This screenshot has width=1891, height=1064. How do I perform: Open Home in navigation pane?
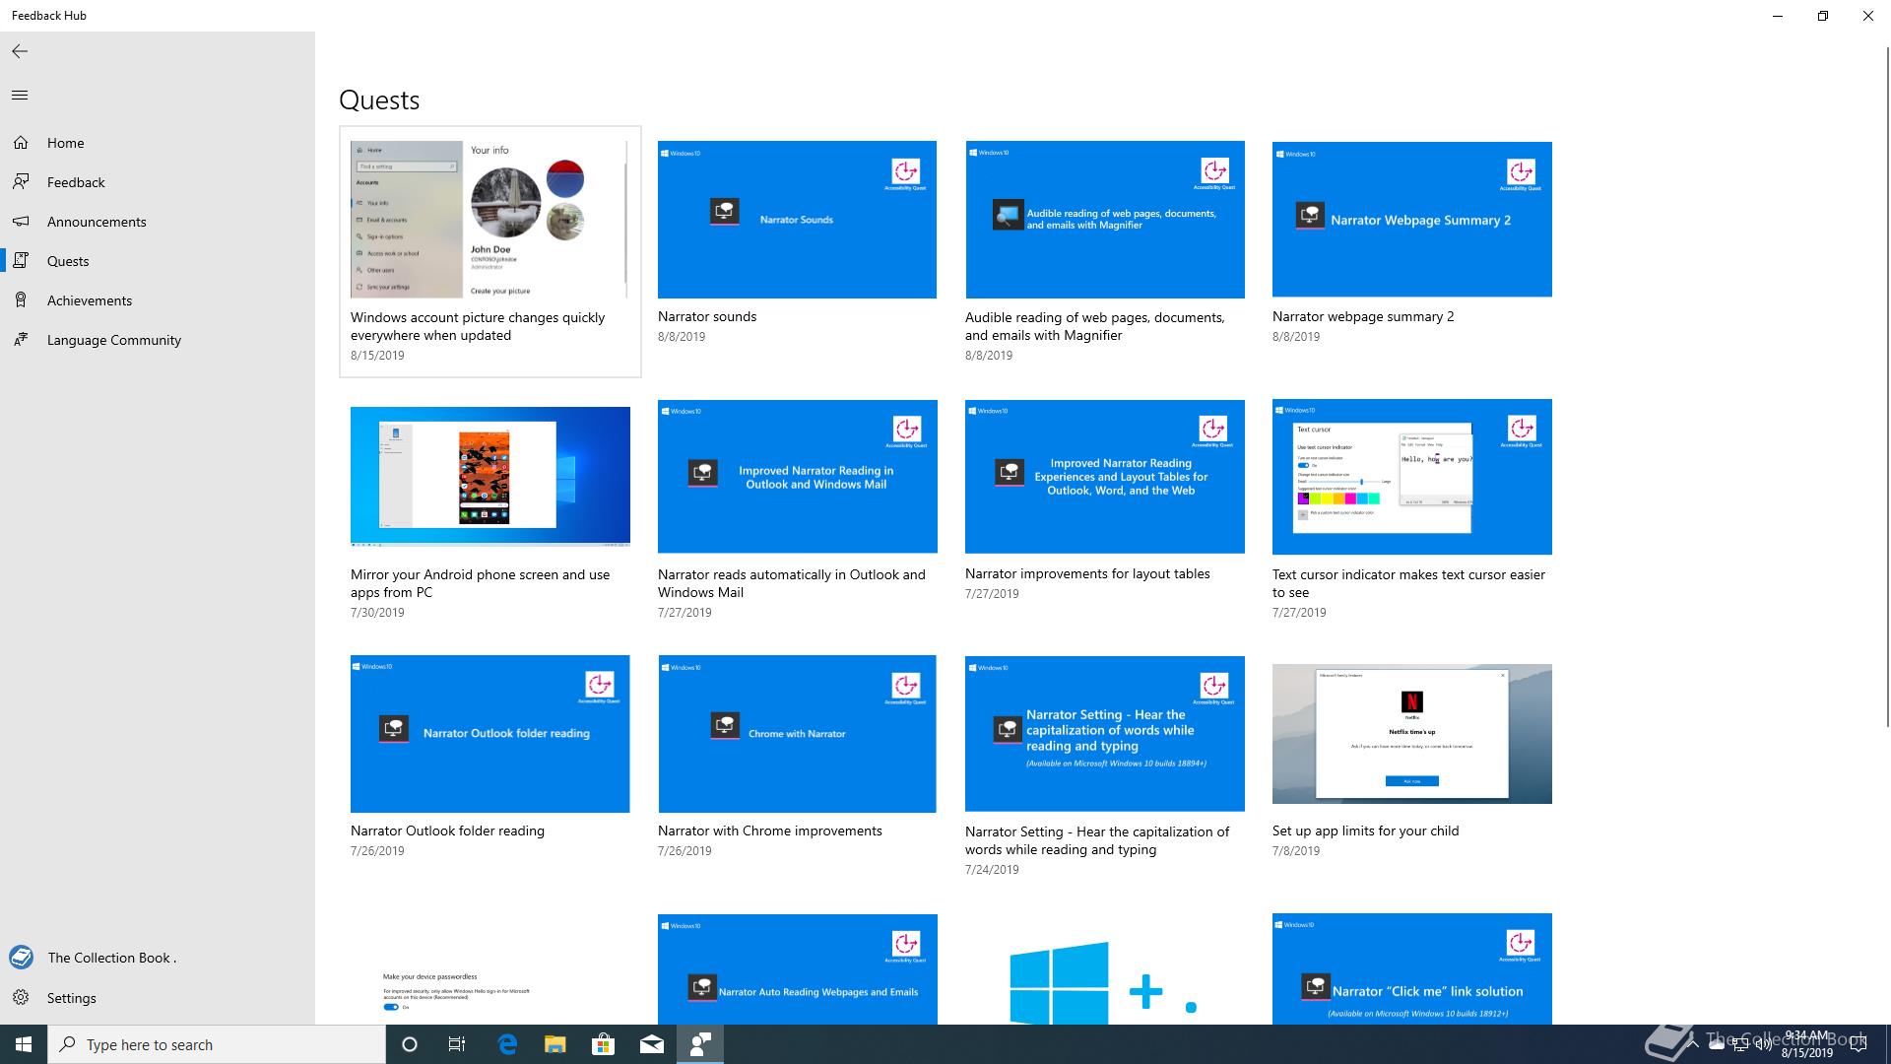click(158, 143)
